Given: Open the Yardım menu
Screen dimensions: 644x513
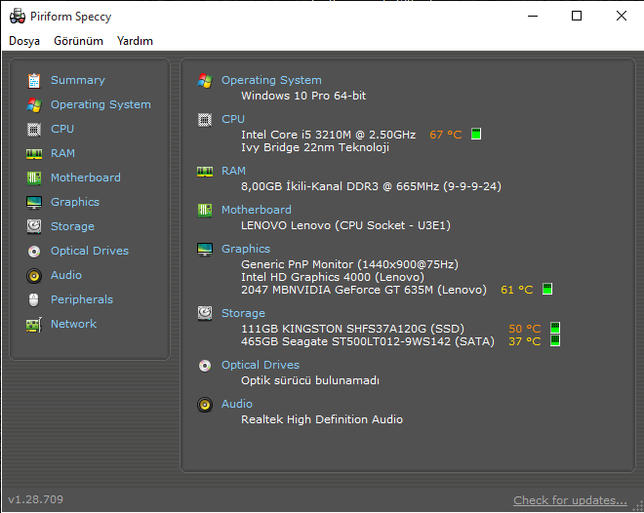Looking at the screenshot, I should tap(135, 41).
